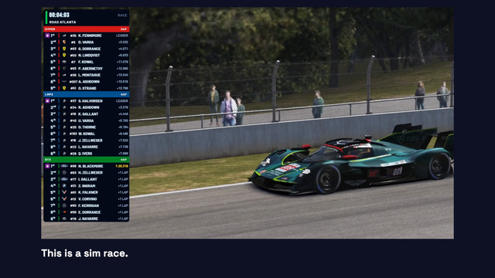The height and width of the screenshot is (278, 495).
Task: Click the Alpine logo beside L. Montague
Action: [x=64, y=75]
